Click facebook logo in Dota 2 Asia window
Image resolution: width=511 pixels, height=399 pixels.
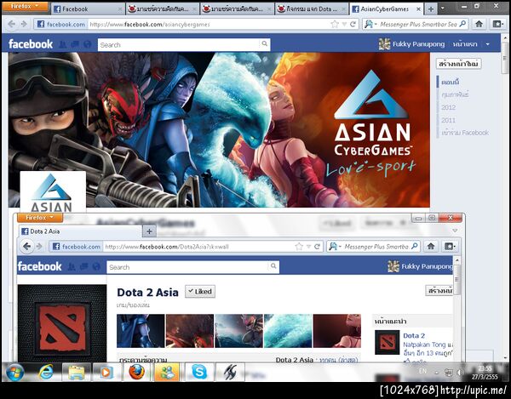[39, 266]
